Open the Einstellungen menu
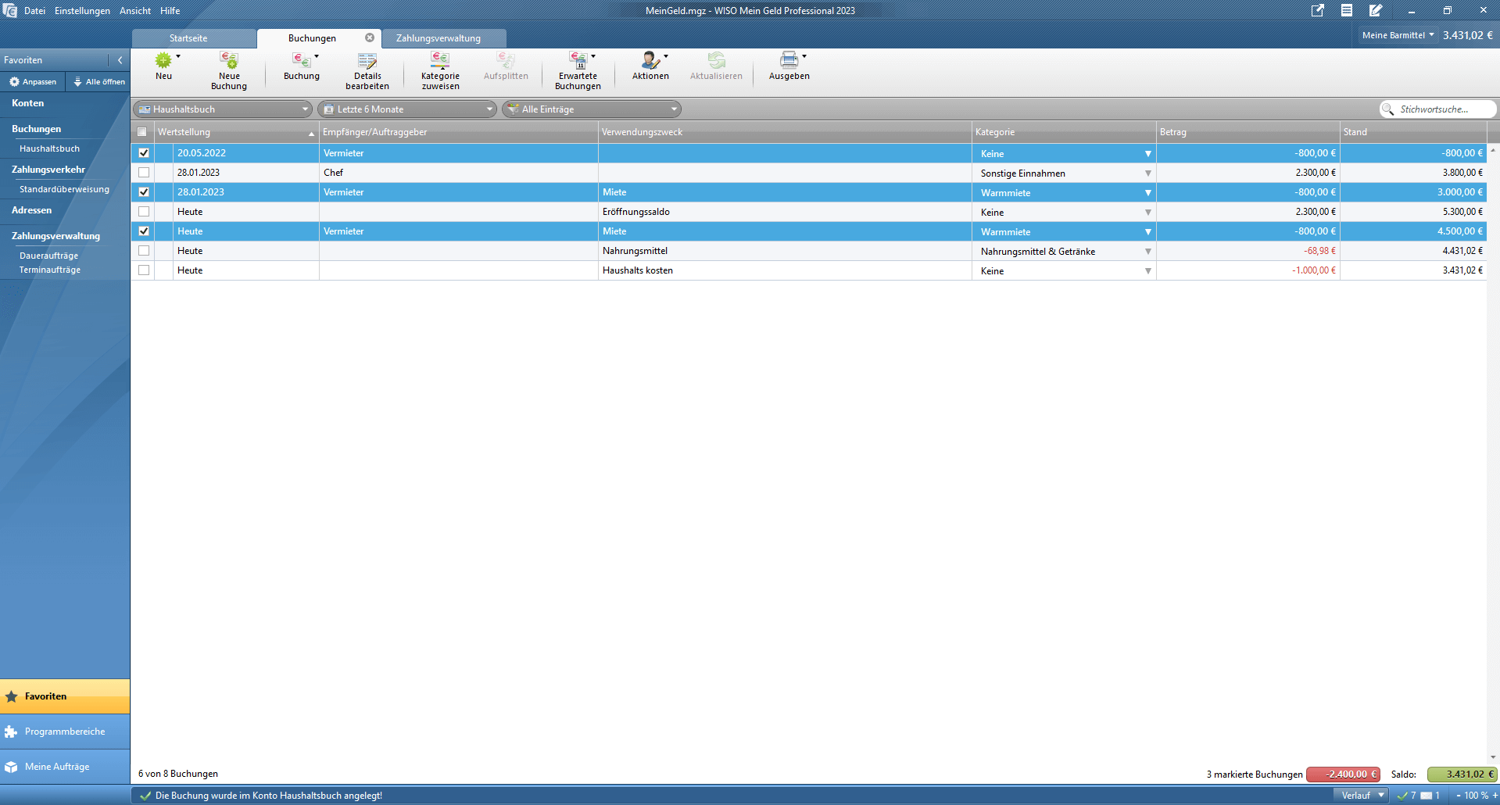The height and width of the screenshot is (805, 1500). tap(82, 11)
